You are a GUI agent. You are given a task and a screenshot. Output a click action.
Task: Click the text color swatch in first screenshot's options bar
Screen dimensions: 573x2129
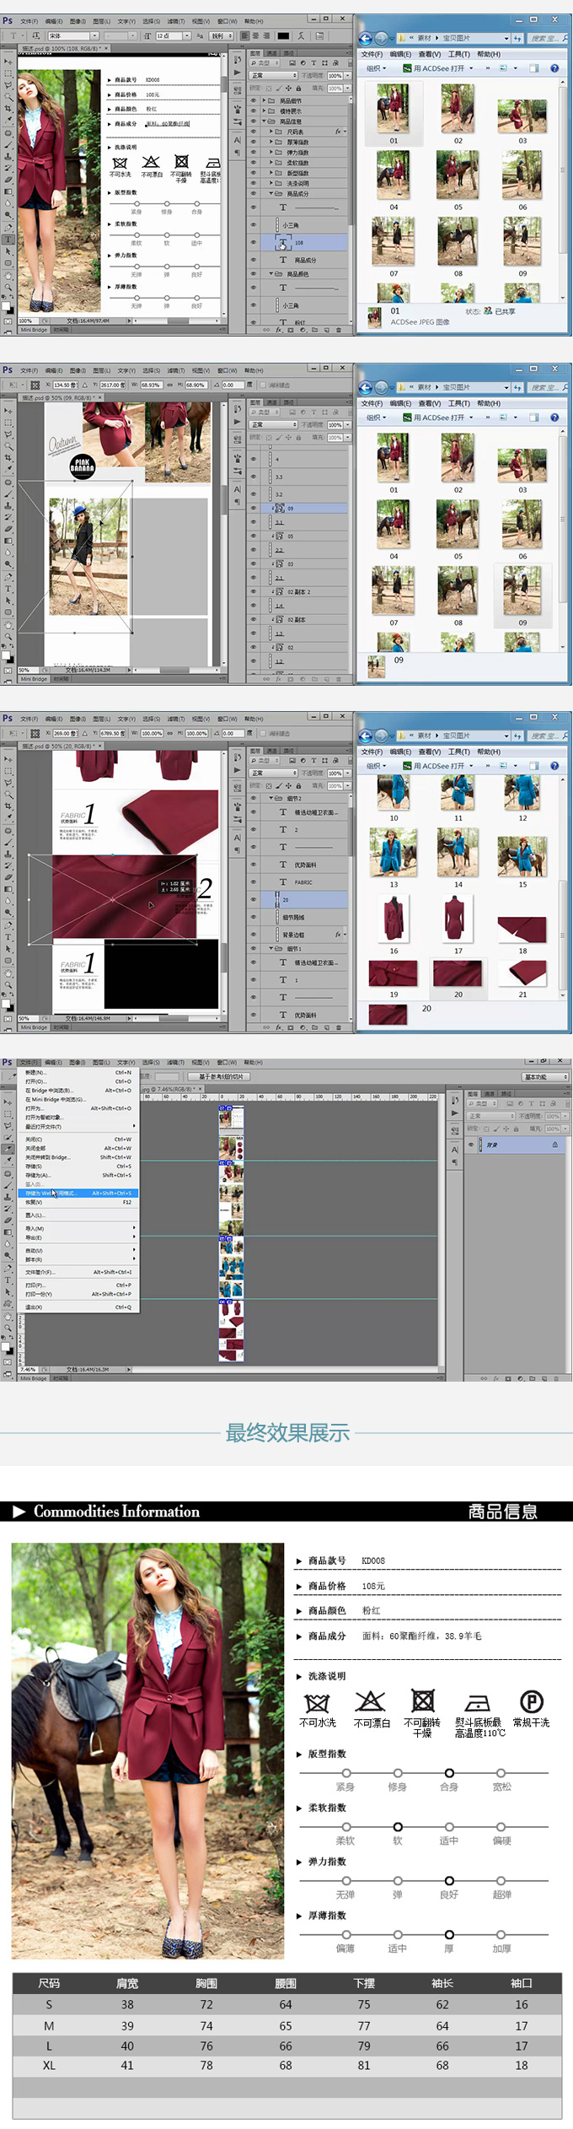point(283,35)
